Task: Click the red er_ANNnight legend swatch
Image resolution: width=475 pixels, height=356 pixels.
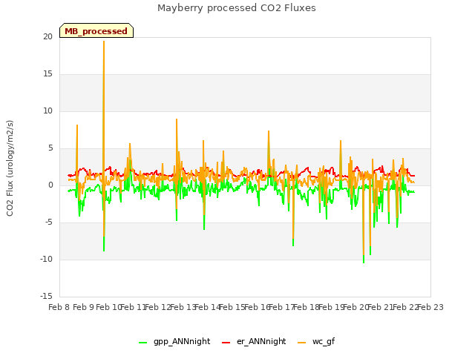Action: point(226,343)
